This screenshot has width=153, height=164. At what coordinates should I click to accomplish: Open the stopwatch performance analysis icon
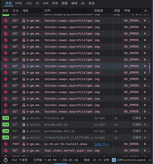[6, 160]
